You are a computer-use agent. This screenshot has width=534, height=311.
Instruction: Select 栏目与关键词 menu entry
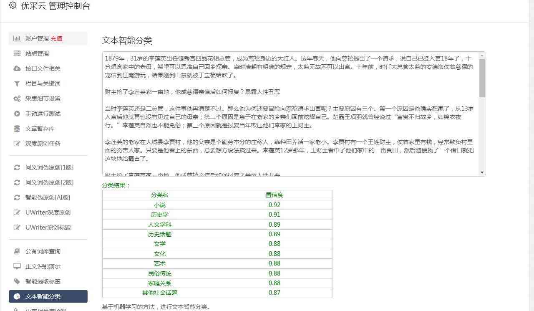[48, 83]
